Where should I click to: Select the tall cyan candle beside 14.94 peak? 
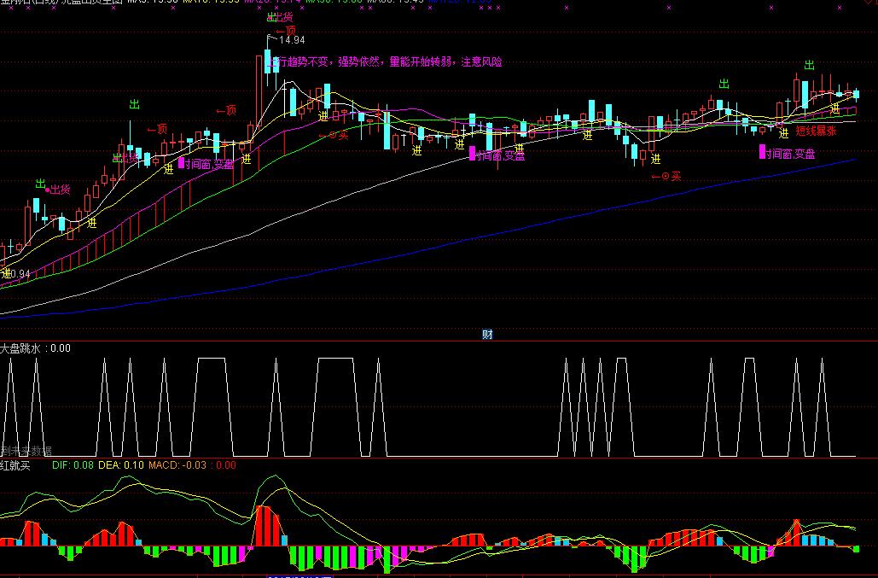267,61
